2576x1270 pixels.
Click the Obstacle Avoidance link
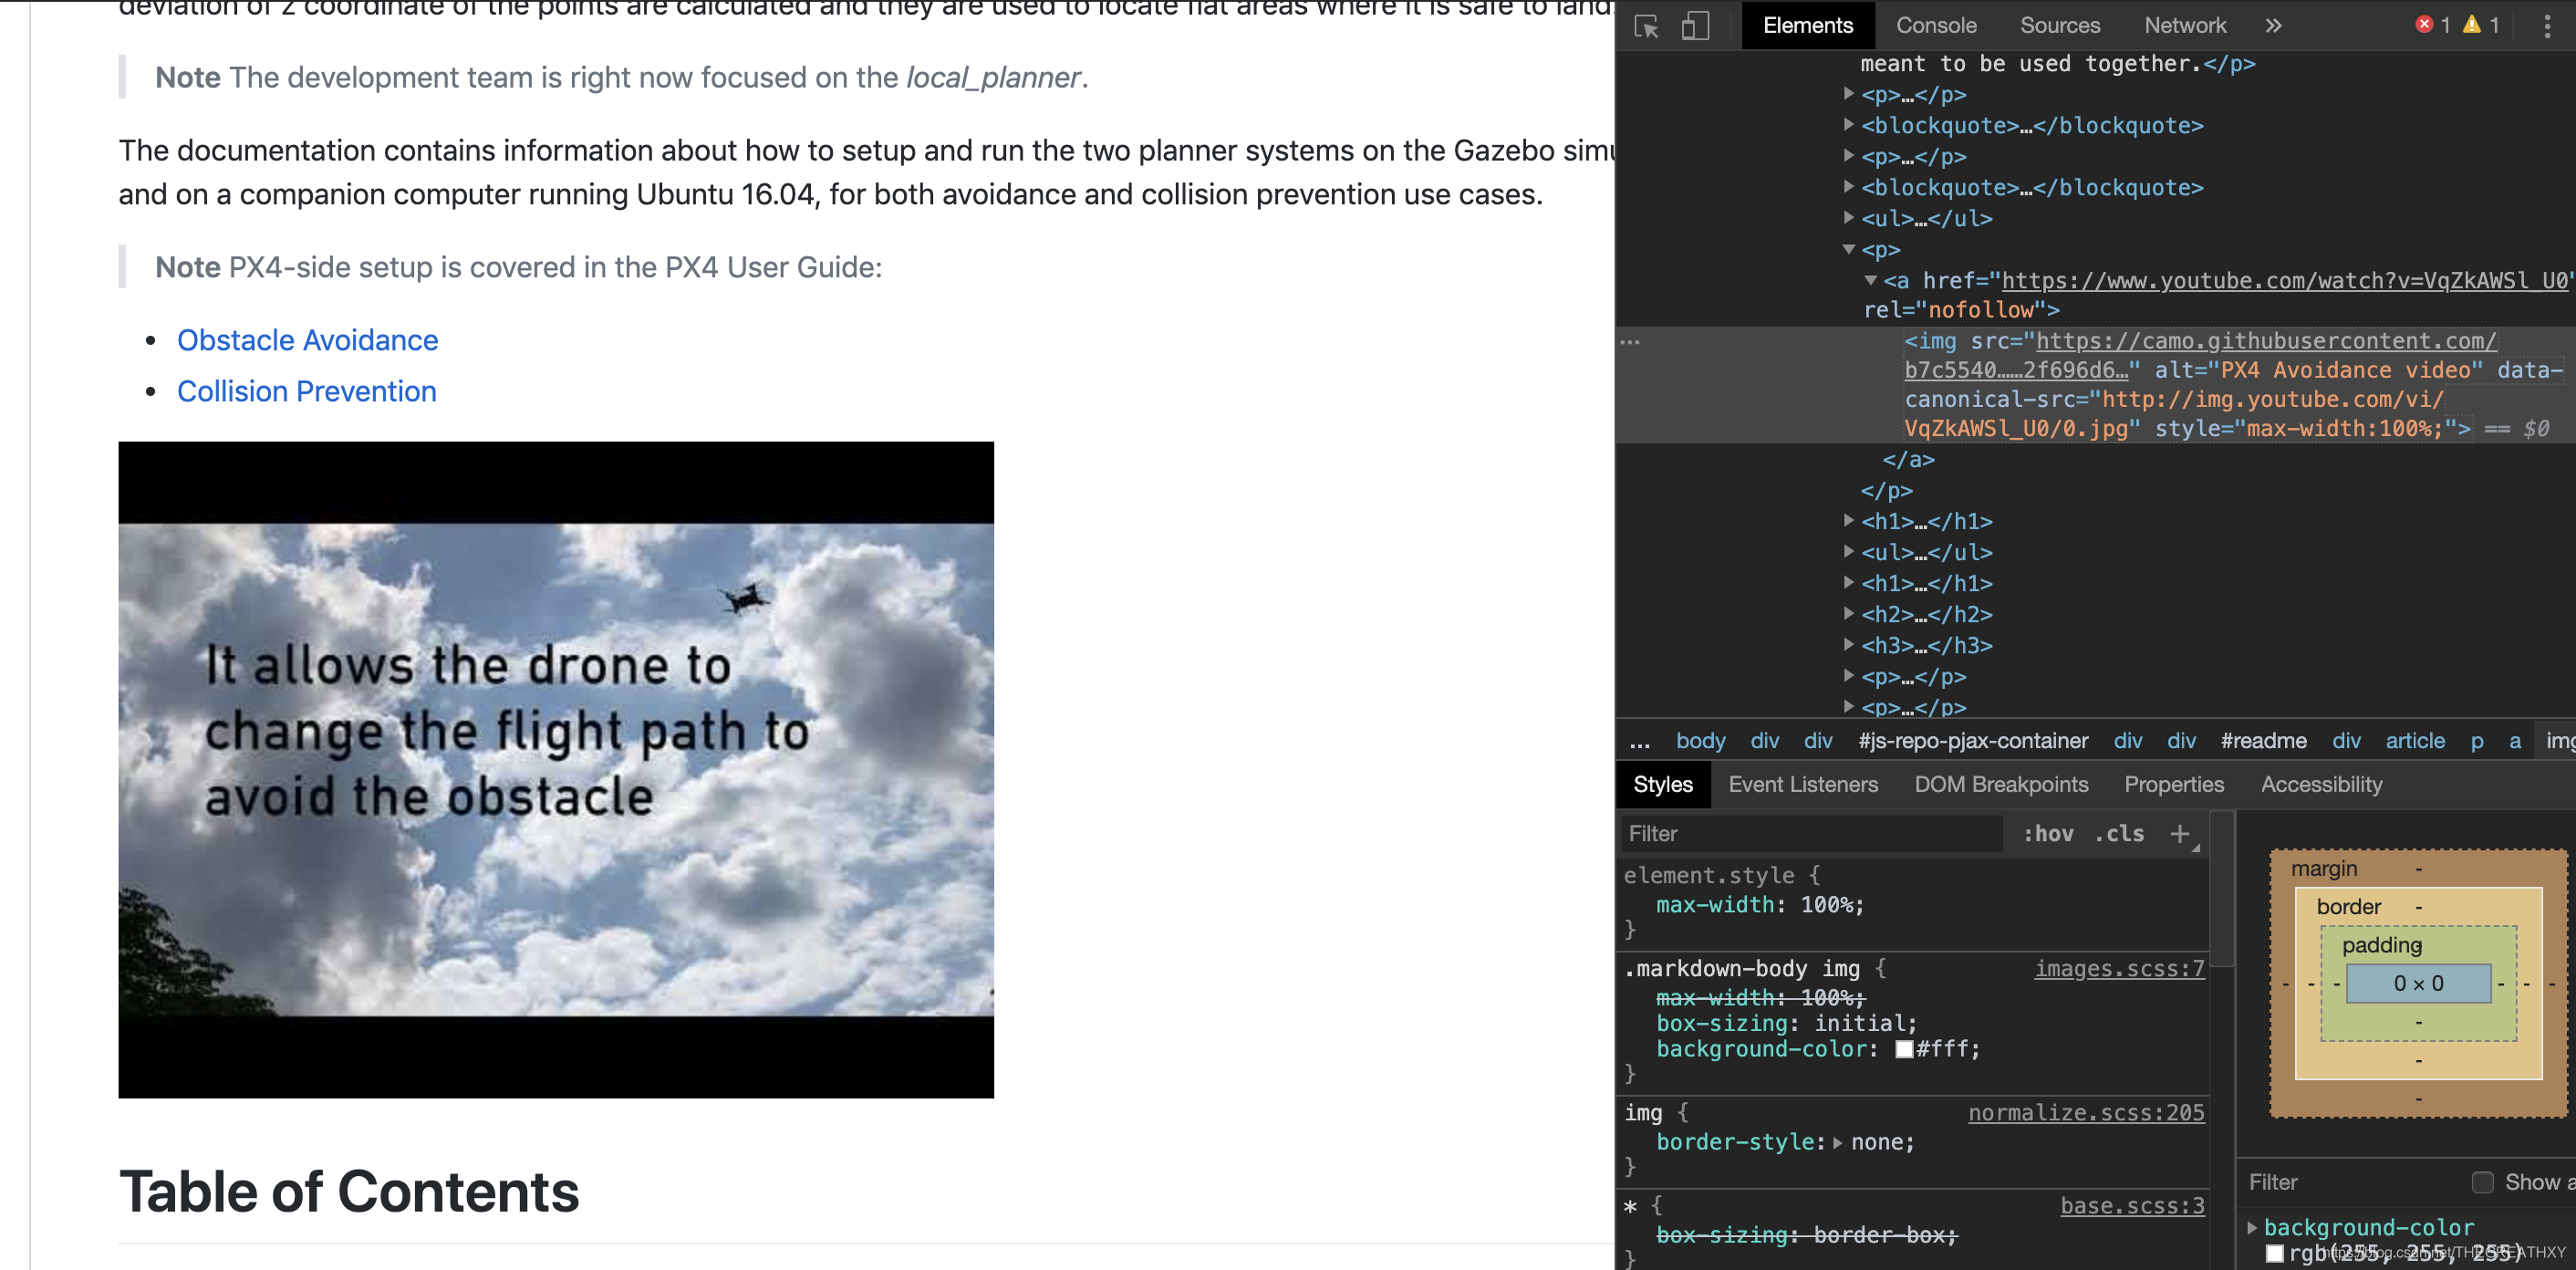click(307, 340)
